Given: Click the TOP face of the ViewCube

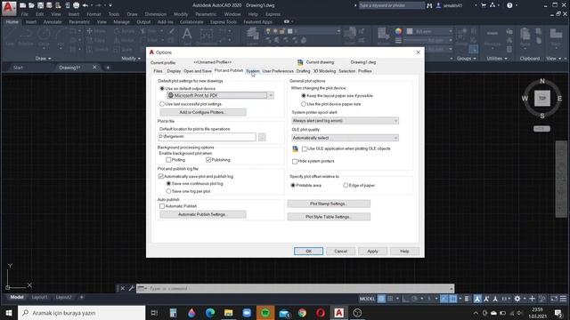Looking at the screenshot, I should click(542, 99).
